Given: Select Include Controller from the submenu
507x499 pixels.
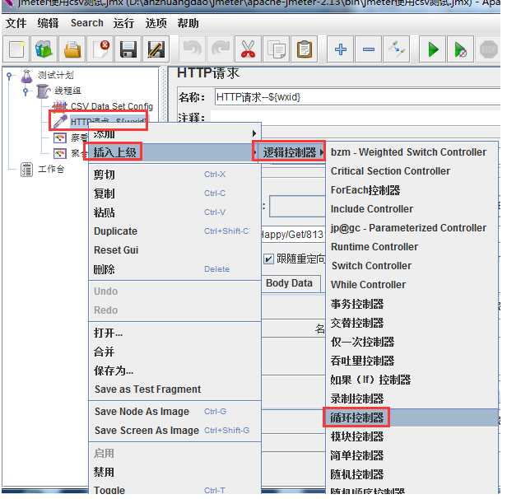Looking at the screenshot, I should tap(411, 209).
